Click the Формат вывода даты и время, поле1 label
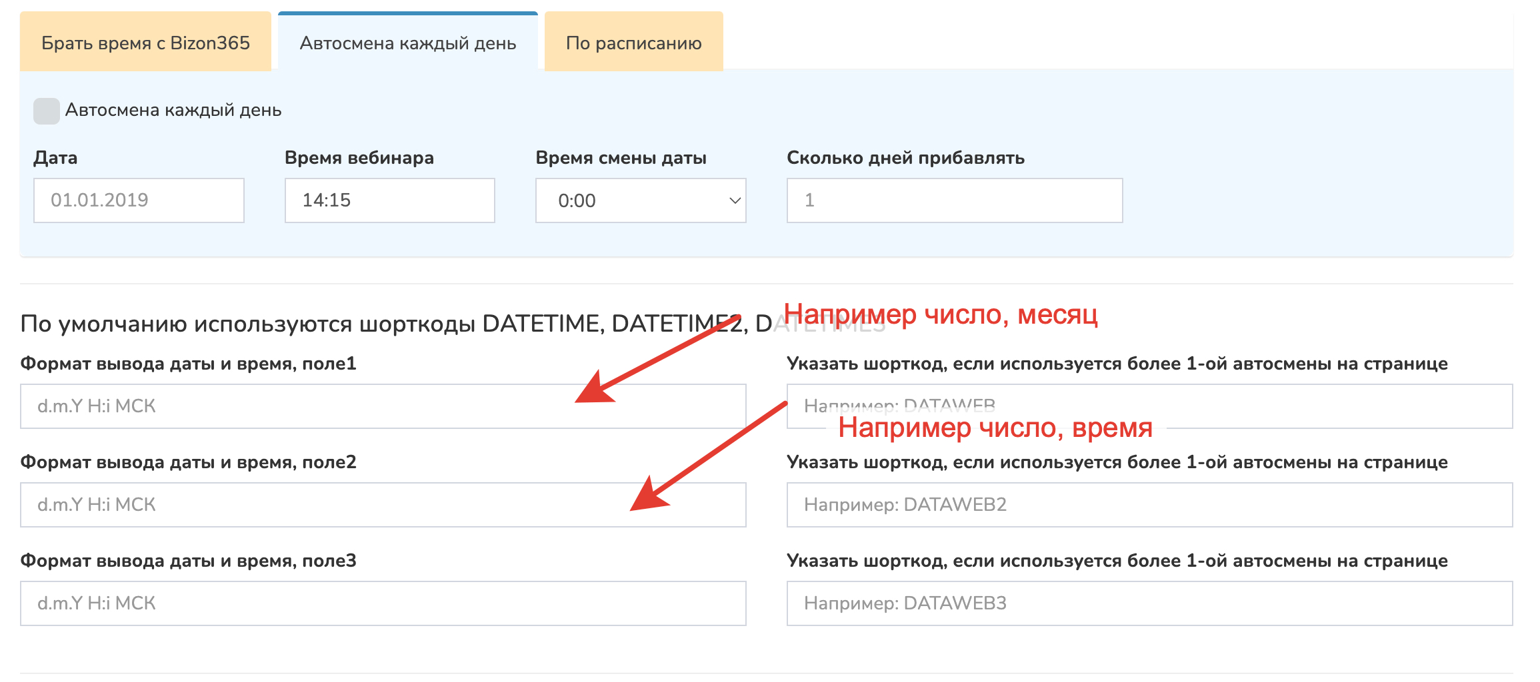This screenshot has height=682, width=1540. point(188,364)
